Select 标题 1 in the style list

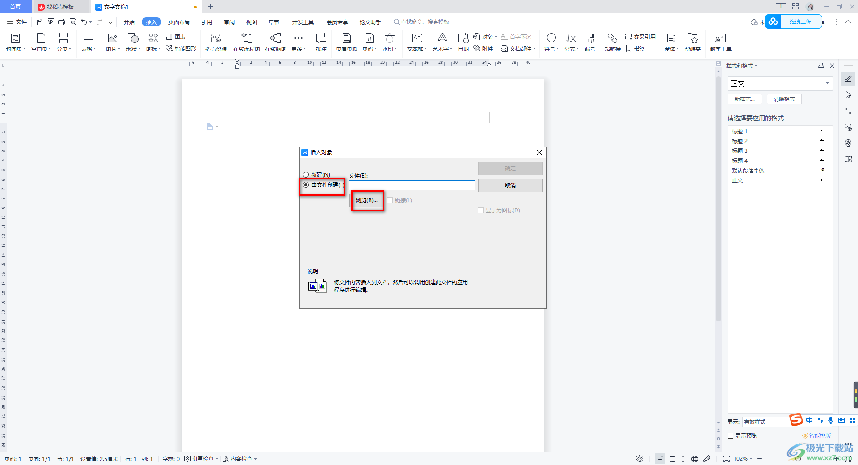point(778,131)
